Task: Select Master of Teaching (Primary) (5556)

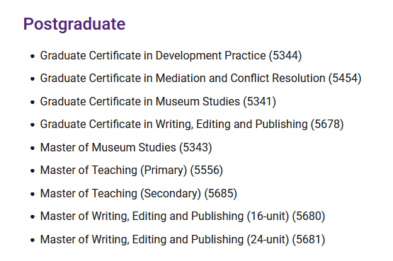Action: point(131,170)
